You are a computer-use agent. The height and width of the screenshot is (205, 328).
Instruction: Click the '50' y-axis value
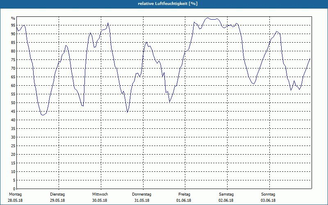point(14,103)
